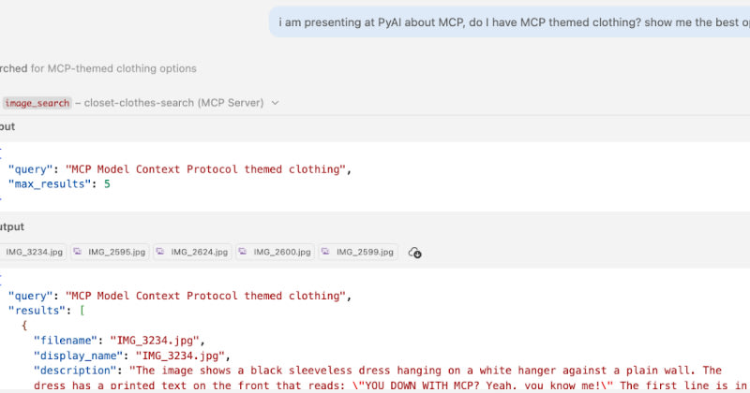The image size is (750, 393).
Task: Click the max_results value 5
Action: point(107,183)
